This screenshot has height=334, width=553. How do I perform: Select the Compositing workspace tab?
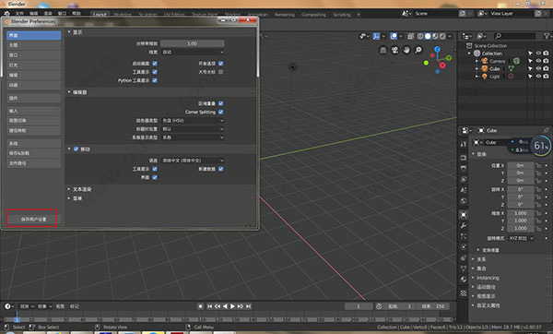coord(313,15)
